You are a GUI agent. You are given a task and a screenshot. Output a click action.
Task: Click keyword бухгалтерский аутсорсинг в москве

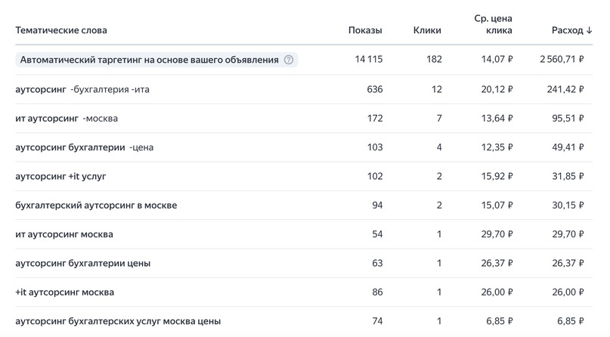[x=96, y=205]
